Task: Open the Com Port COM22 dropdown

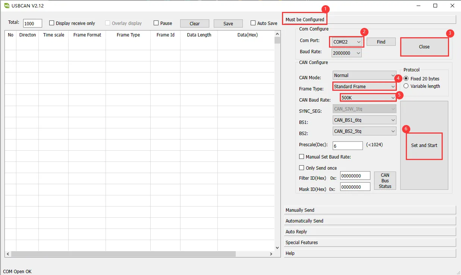Action: click(x=347, y=42)
